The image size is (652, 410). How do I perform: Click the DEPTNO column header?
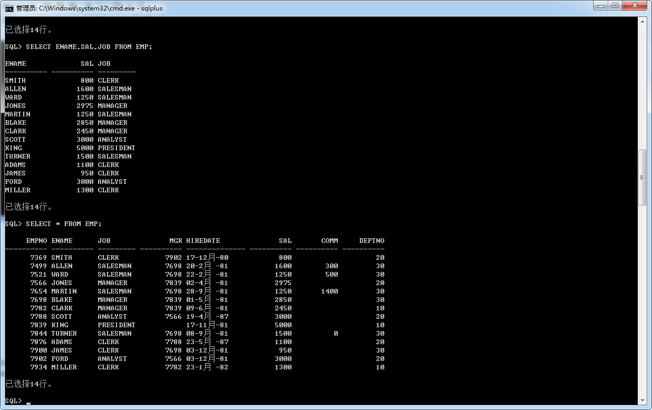point(372,241)
